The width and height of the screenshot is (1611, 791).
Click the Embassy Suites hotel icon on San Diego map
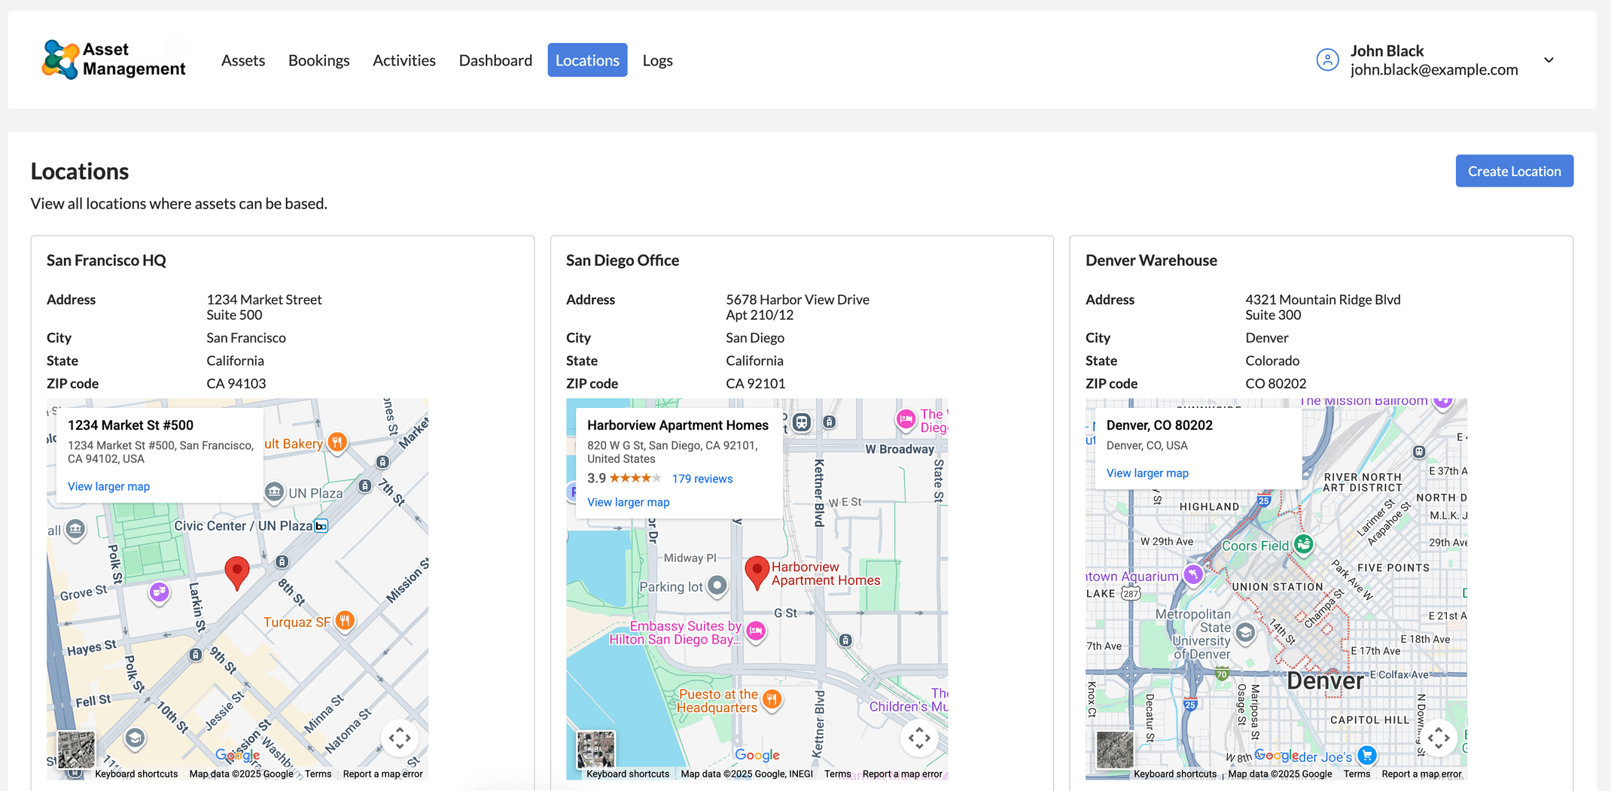coord(757,633)
